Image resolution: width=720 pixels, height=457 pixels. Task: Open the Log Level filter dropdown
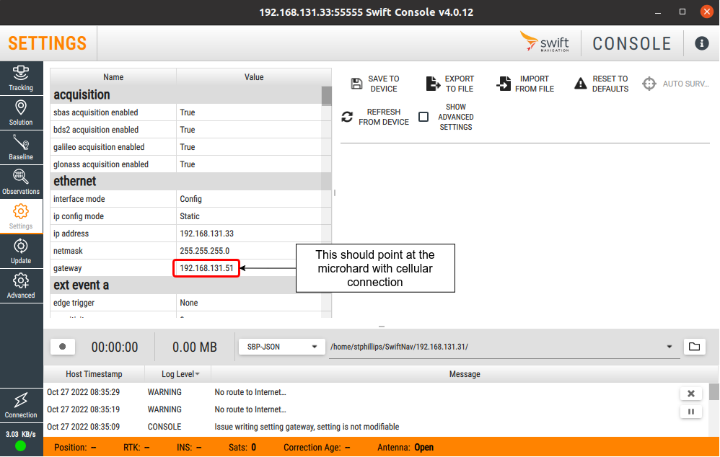[x=197, y=374]
